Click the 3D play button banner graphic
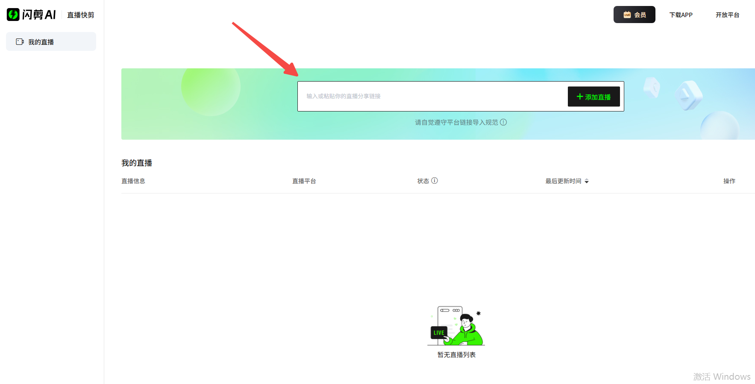Screen dimensions: 755x384 pos(688,95)
